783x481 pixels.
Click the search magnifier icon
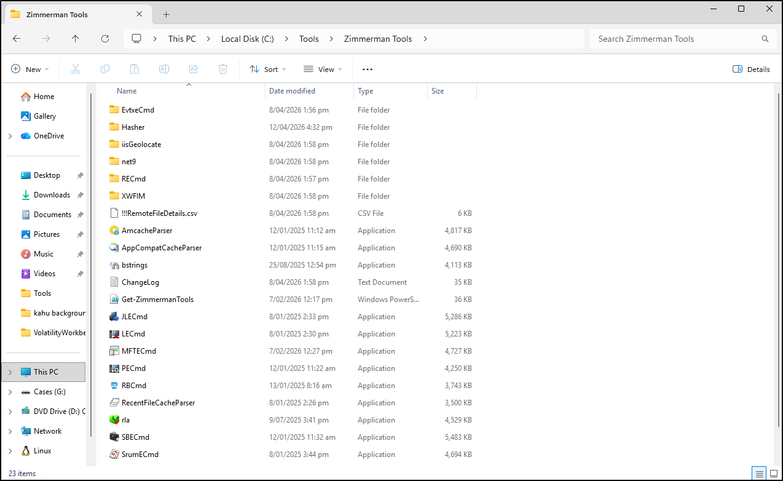click(765, 39)
